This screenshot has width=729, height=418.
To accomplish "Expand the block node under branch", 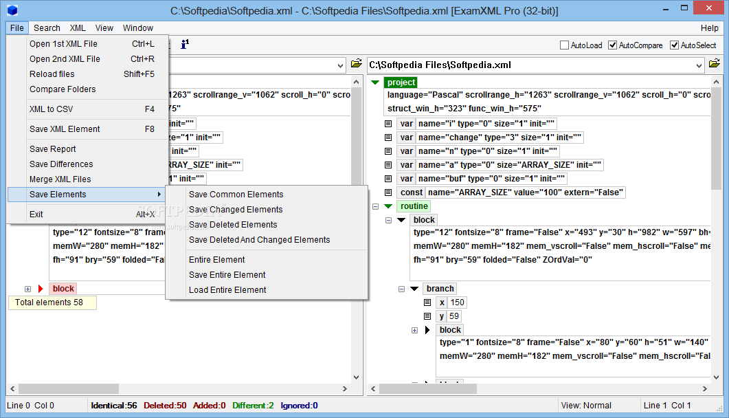I will pyautogui.click(x=415, y=331).
